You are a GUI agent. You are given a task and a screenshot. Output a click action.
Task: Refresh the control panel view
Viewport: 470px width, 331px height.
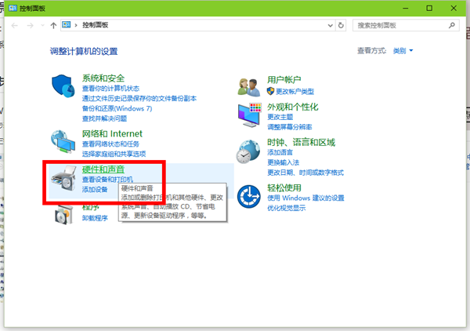tap(341, 25)
